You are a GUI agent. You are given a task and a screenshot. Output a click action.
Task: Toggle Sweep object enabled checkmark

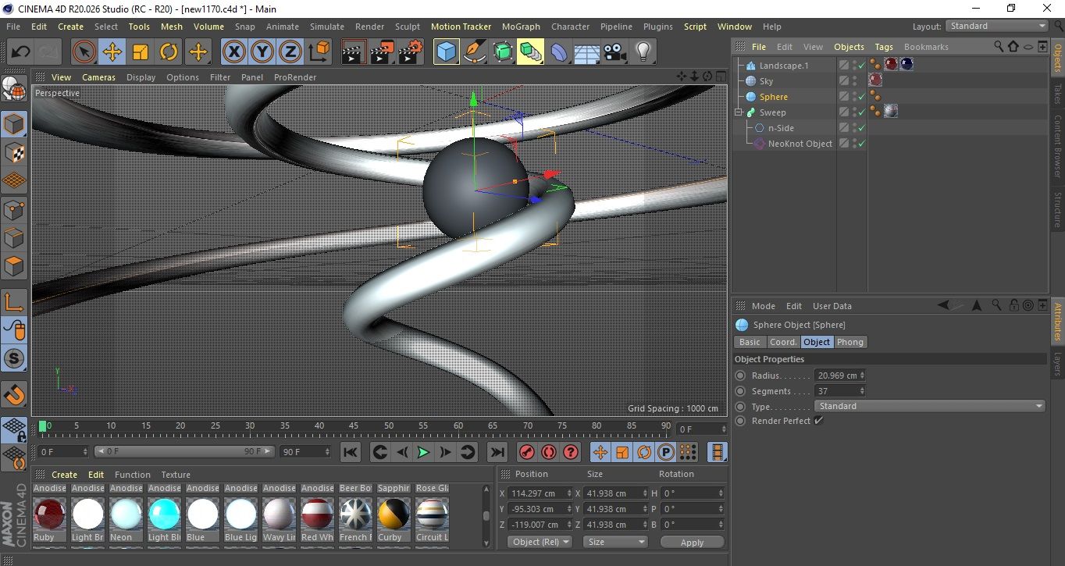pos(862,112)
